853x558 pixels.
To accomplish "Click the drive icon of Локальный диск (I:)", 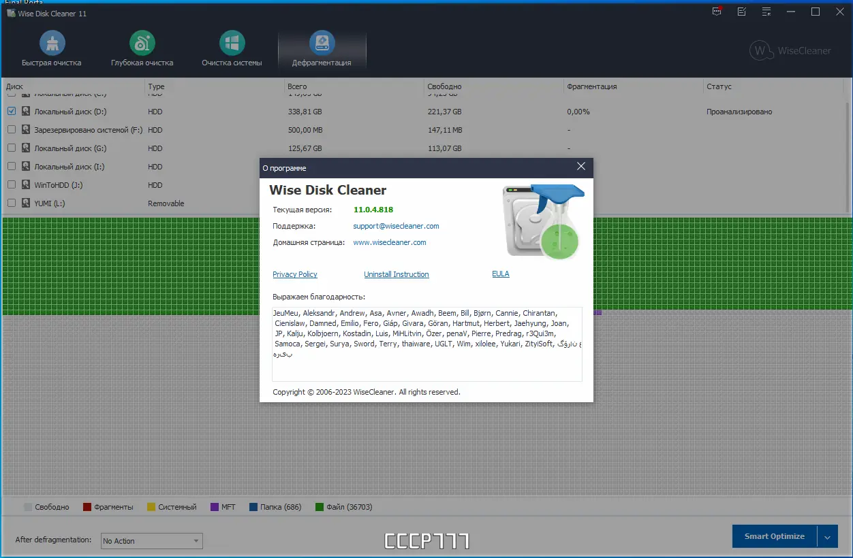I will click(x=26, y=166).
